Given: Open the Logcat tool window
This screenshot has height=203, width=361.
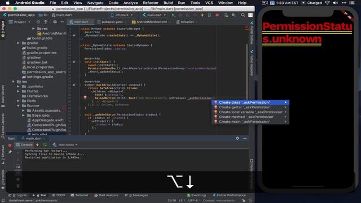Looking at the screenshot, I should point(17,195).
